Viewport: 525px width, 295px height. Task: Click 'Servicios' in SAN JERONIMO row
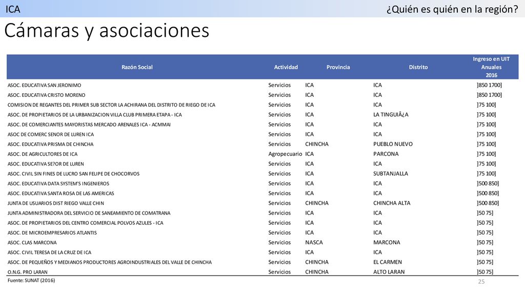click(x=279, y=86)
